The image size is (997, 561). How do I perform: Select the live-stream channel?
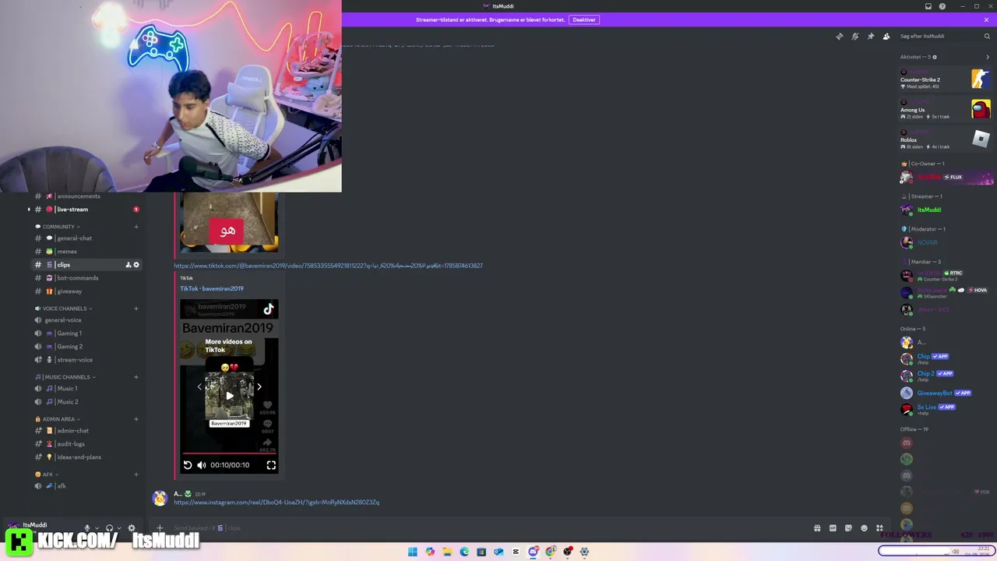tap(86, 210)
